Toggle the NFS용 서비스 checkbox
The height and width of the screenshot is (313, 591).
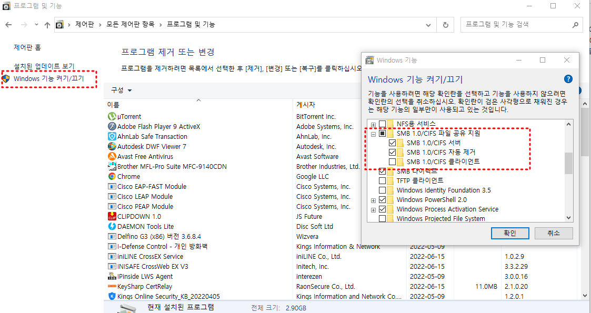pos(382,124)
